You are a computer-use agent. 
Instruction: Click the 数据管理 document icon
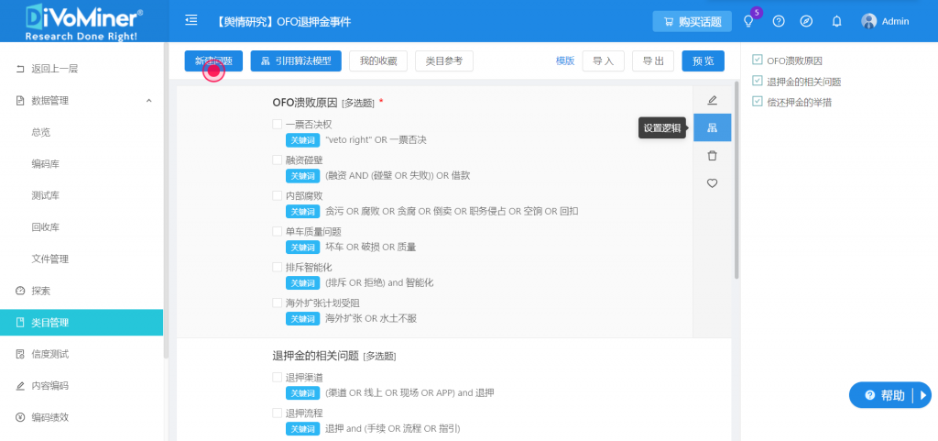(20, 101)
